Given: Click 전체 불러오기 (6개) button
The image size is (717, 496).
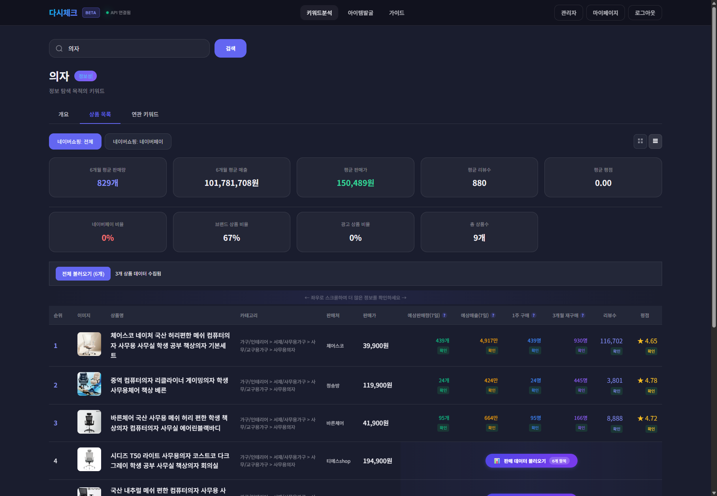Looking at the screenshot, I should click(83, 274).
